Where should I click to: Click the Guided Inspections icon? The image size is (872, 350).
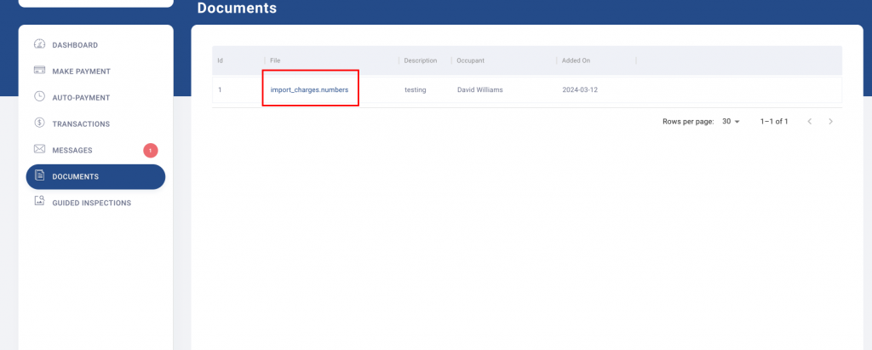click(39, 203)
